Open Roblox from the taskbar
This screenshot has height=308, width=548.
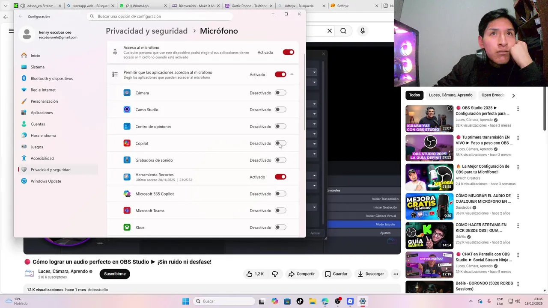[x=350, y=301]
